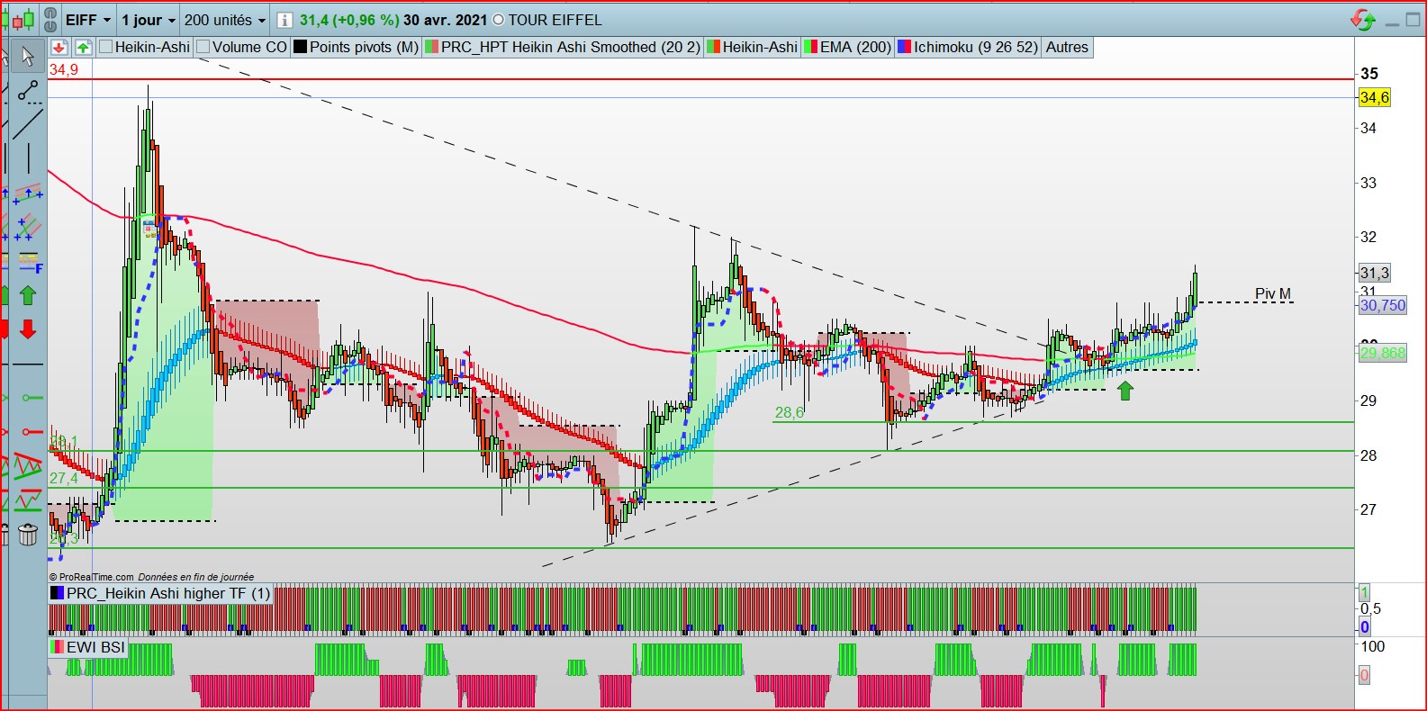Screen dimensions: 1427x711
Task: Select the red triangle pattern tool
Action: (x=28, y=467)
